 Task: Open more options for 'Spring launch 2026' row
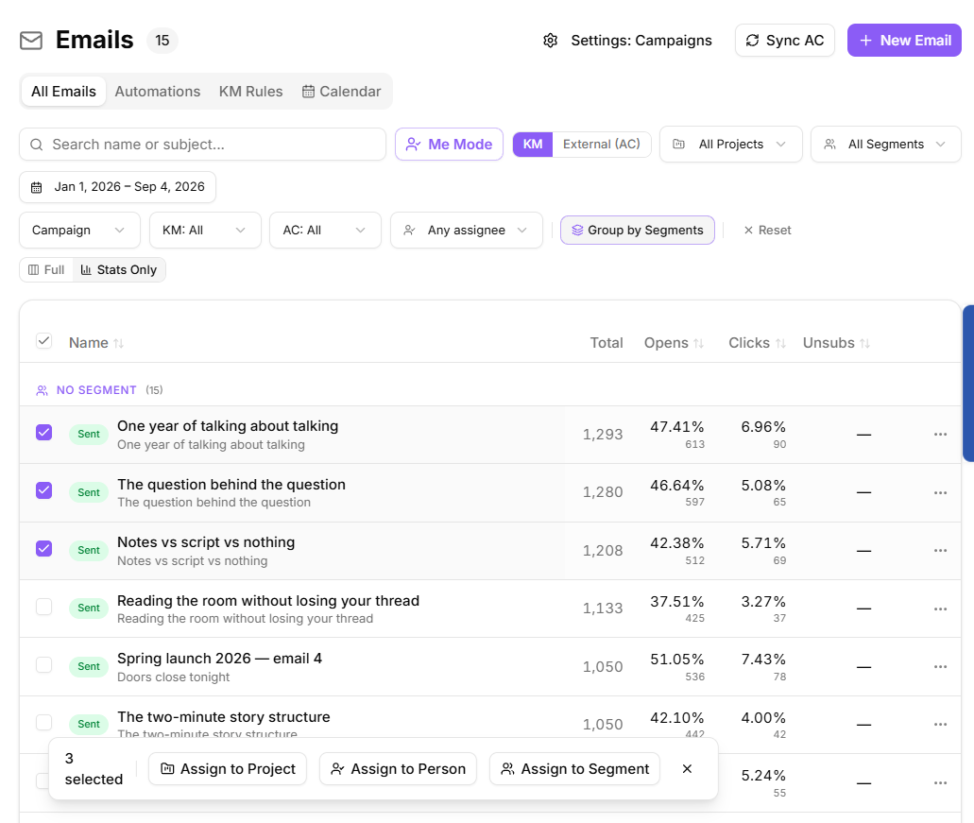[x=940, y=666]
